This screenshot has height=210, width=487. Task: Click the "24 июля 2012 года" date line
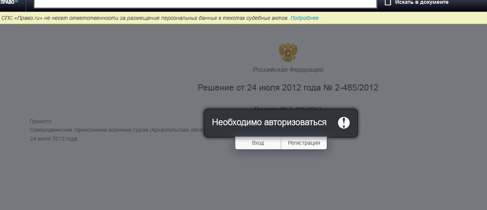54,139
